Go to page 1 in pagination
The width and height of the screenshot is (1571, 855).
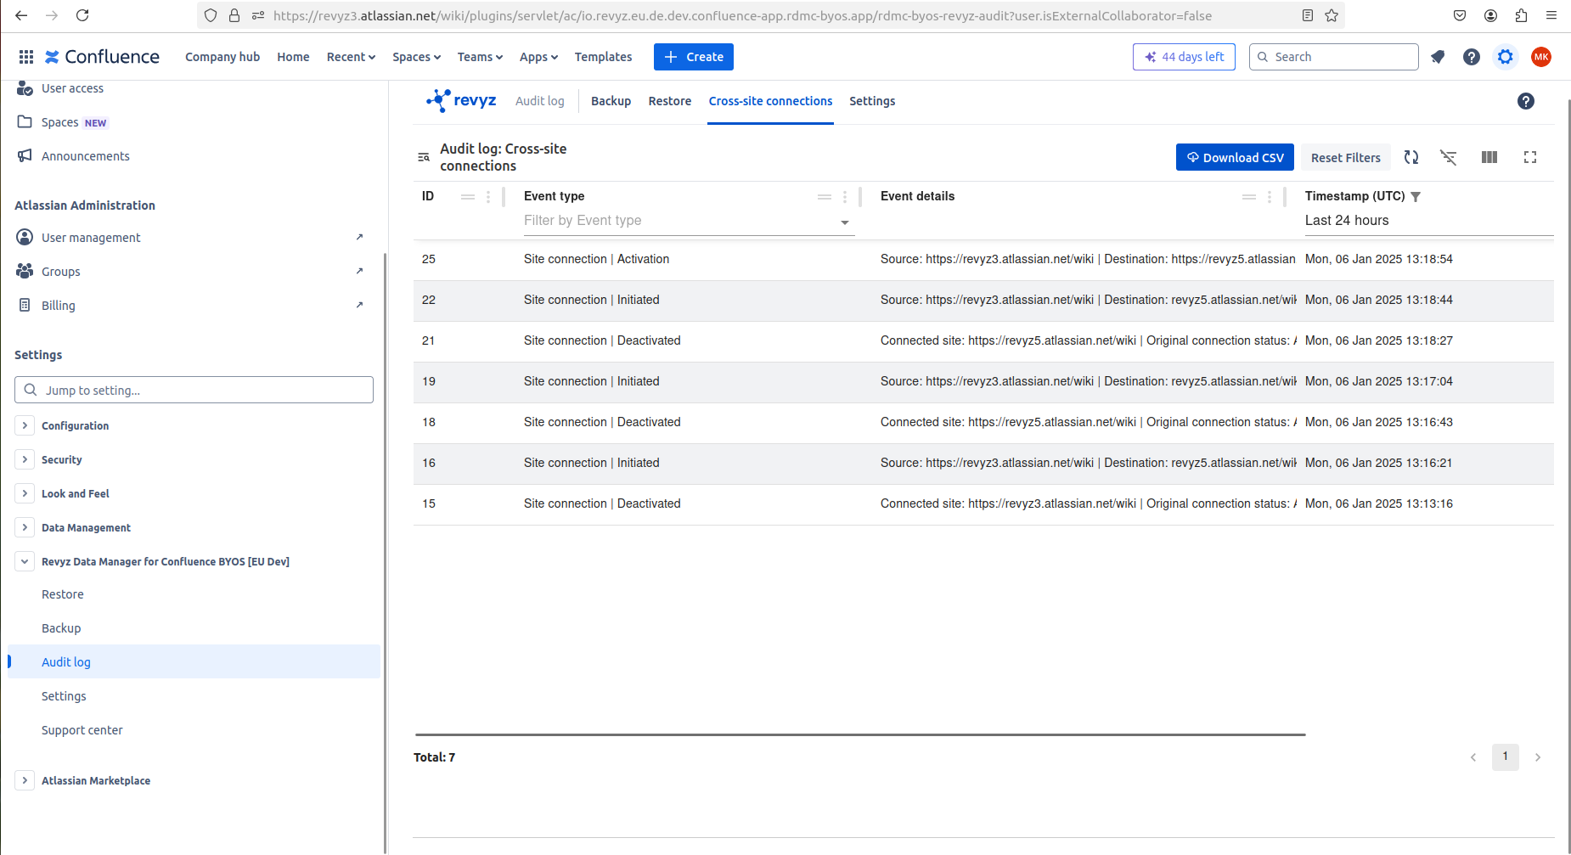coord(1506,757)
